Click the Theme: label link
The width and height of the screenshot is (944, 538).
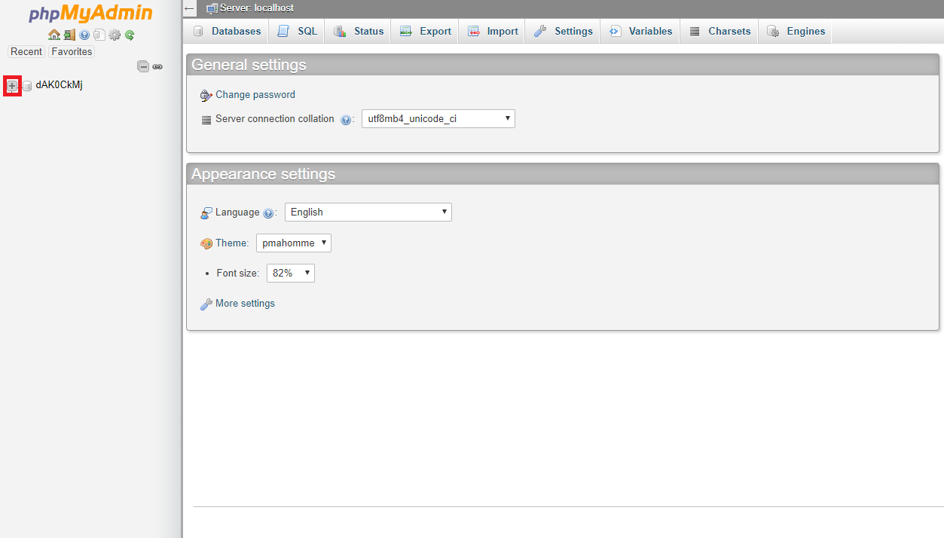[x=232, y=243]
